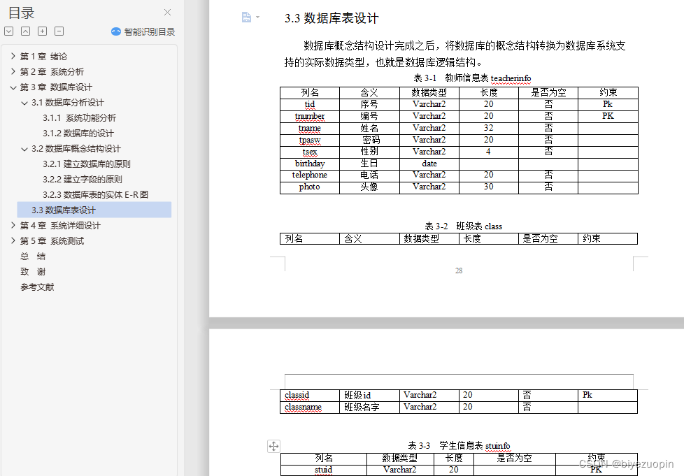Expand the 第4章 系统详细设计 entry

(x=14, y=225)
